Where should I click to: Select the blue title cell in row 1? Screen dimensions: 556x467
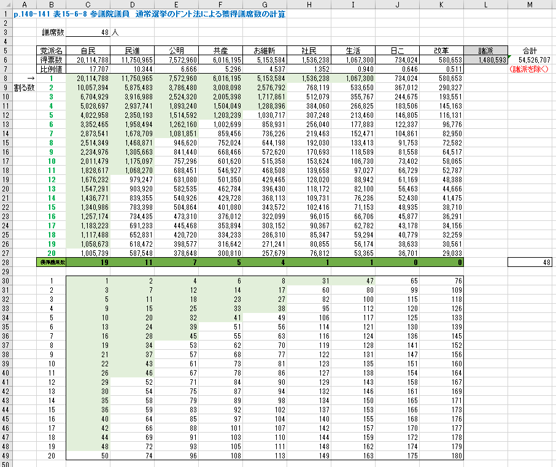149,14
